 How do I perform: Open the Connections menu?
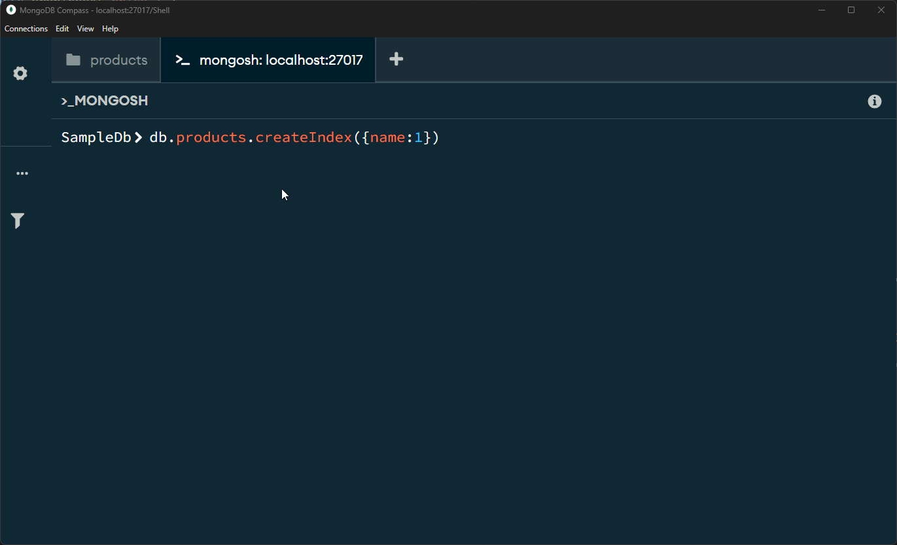[x=26, y=29]
